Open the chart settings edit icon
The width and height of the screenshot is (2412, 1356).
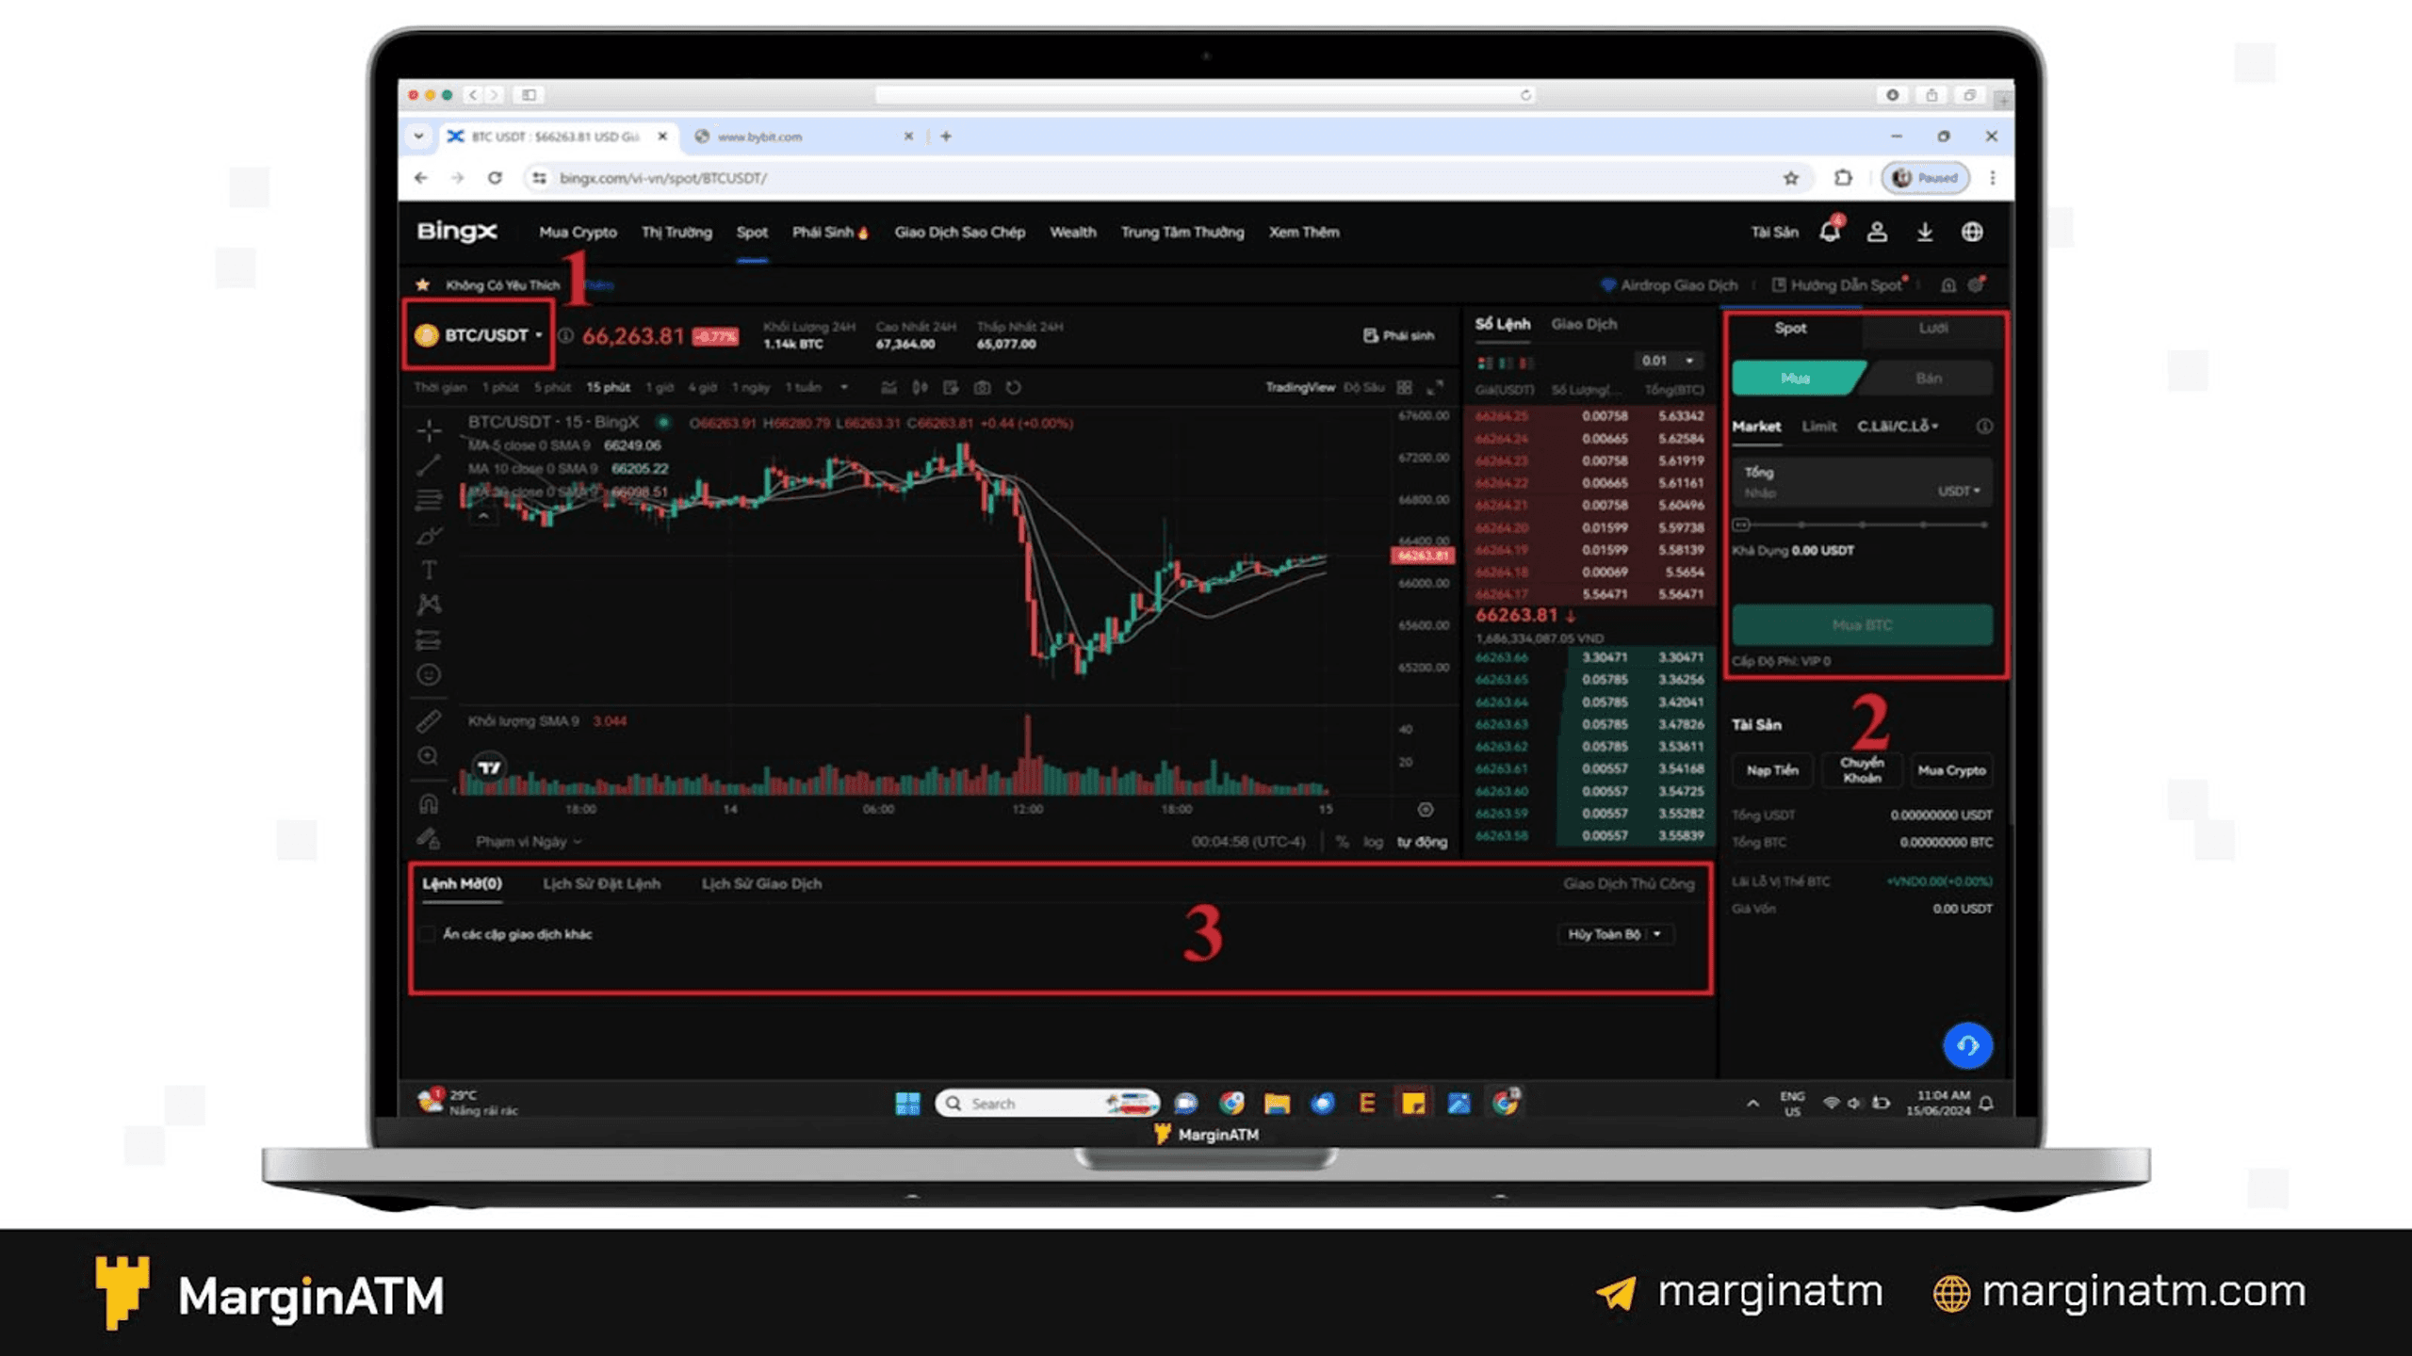pyautogui.click(x=951, y=388)
